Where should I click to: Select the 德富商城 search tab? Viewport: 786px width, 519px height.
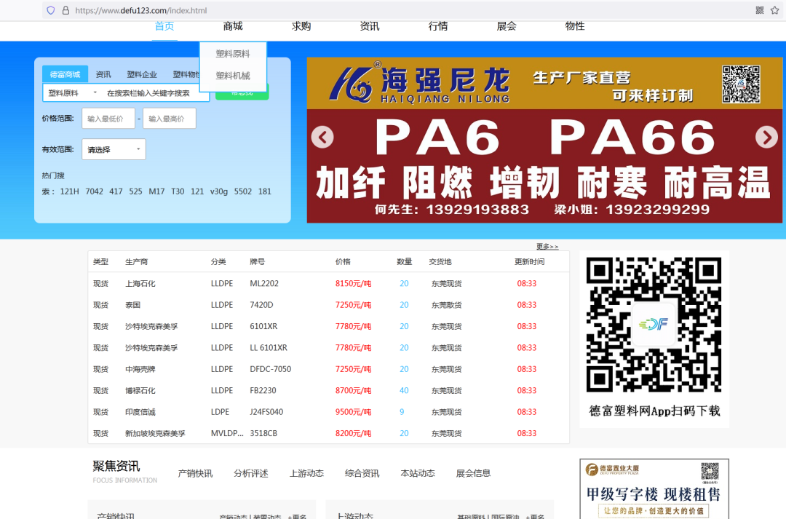click(x=65, y=74)
